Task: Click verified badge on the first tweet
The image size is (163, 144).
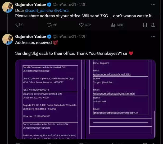Action: coord(49,5)
